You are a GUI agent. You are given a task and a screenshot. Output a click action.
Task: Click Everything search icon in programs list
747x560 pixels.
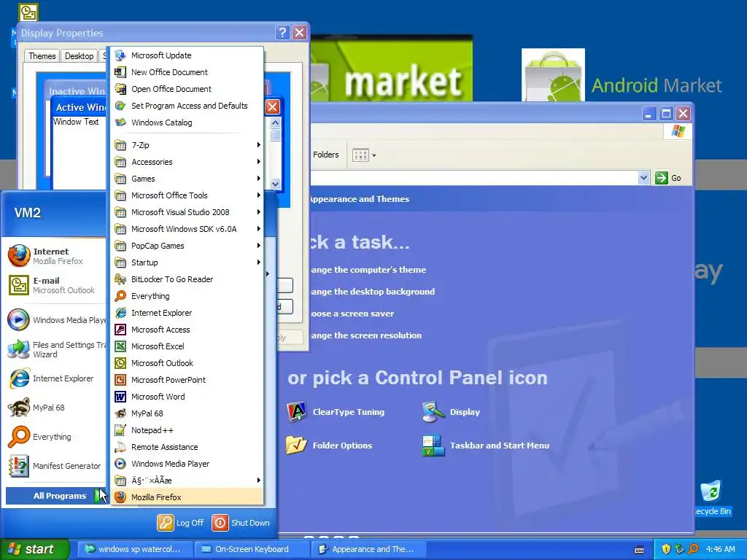pyautogui.click(x=120, y=296)
